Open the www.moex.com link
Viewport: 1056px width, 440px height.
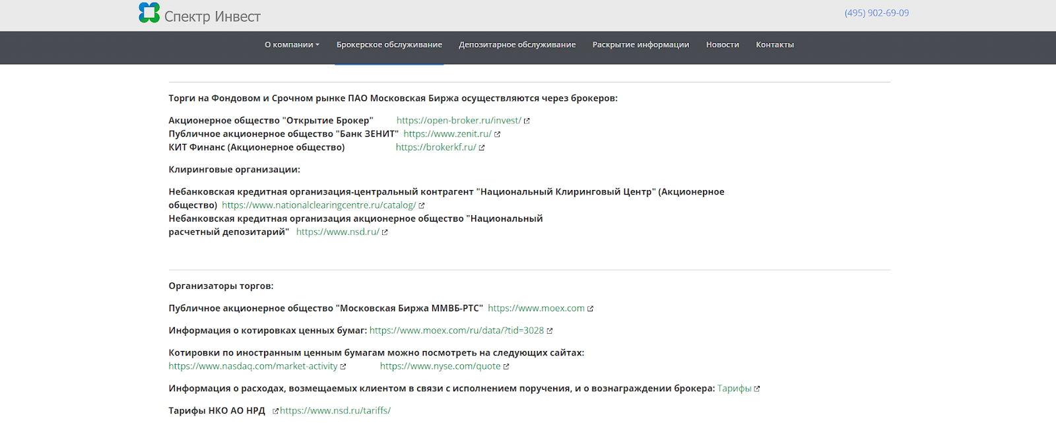[536, 308]
